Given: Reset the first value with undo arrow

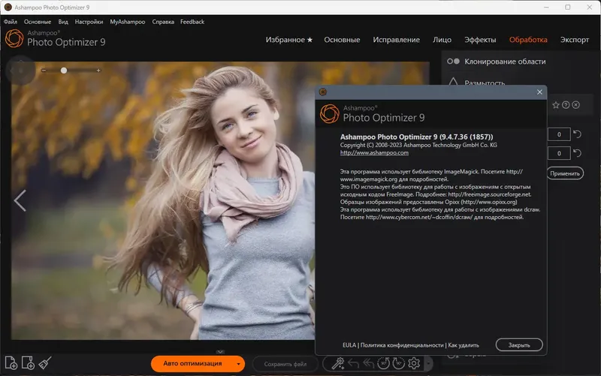Looking at the screenshot, I should 577,134.
